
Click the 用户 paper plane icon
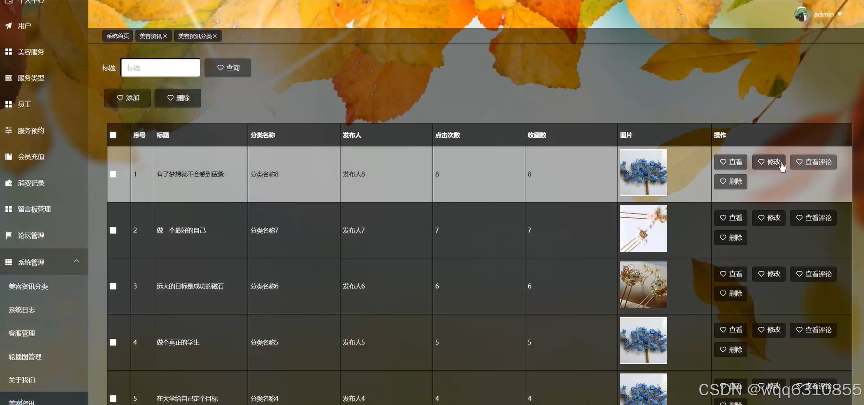pos(8,26)
